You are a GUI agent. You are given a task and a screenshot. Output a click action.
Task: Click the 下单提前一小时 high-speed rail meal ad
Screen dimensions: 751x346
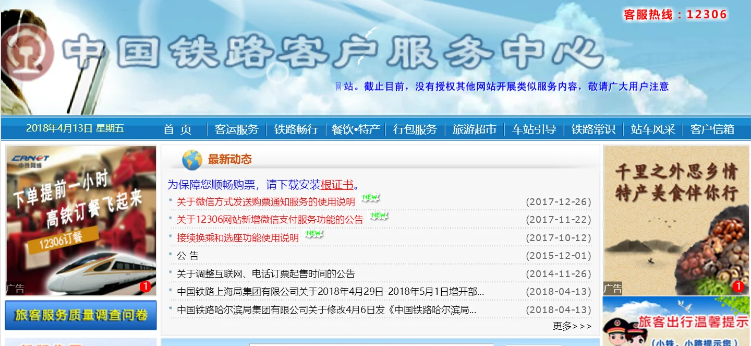click(x=81, y=219)
